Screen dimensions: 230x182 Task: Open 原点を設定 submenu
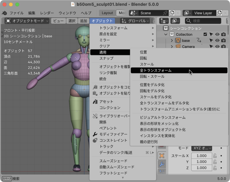pos(123,34)
